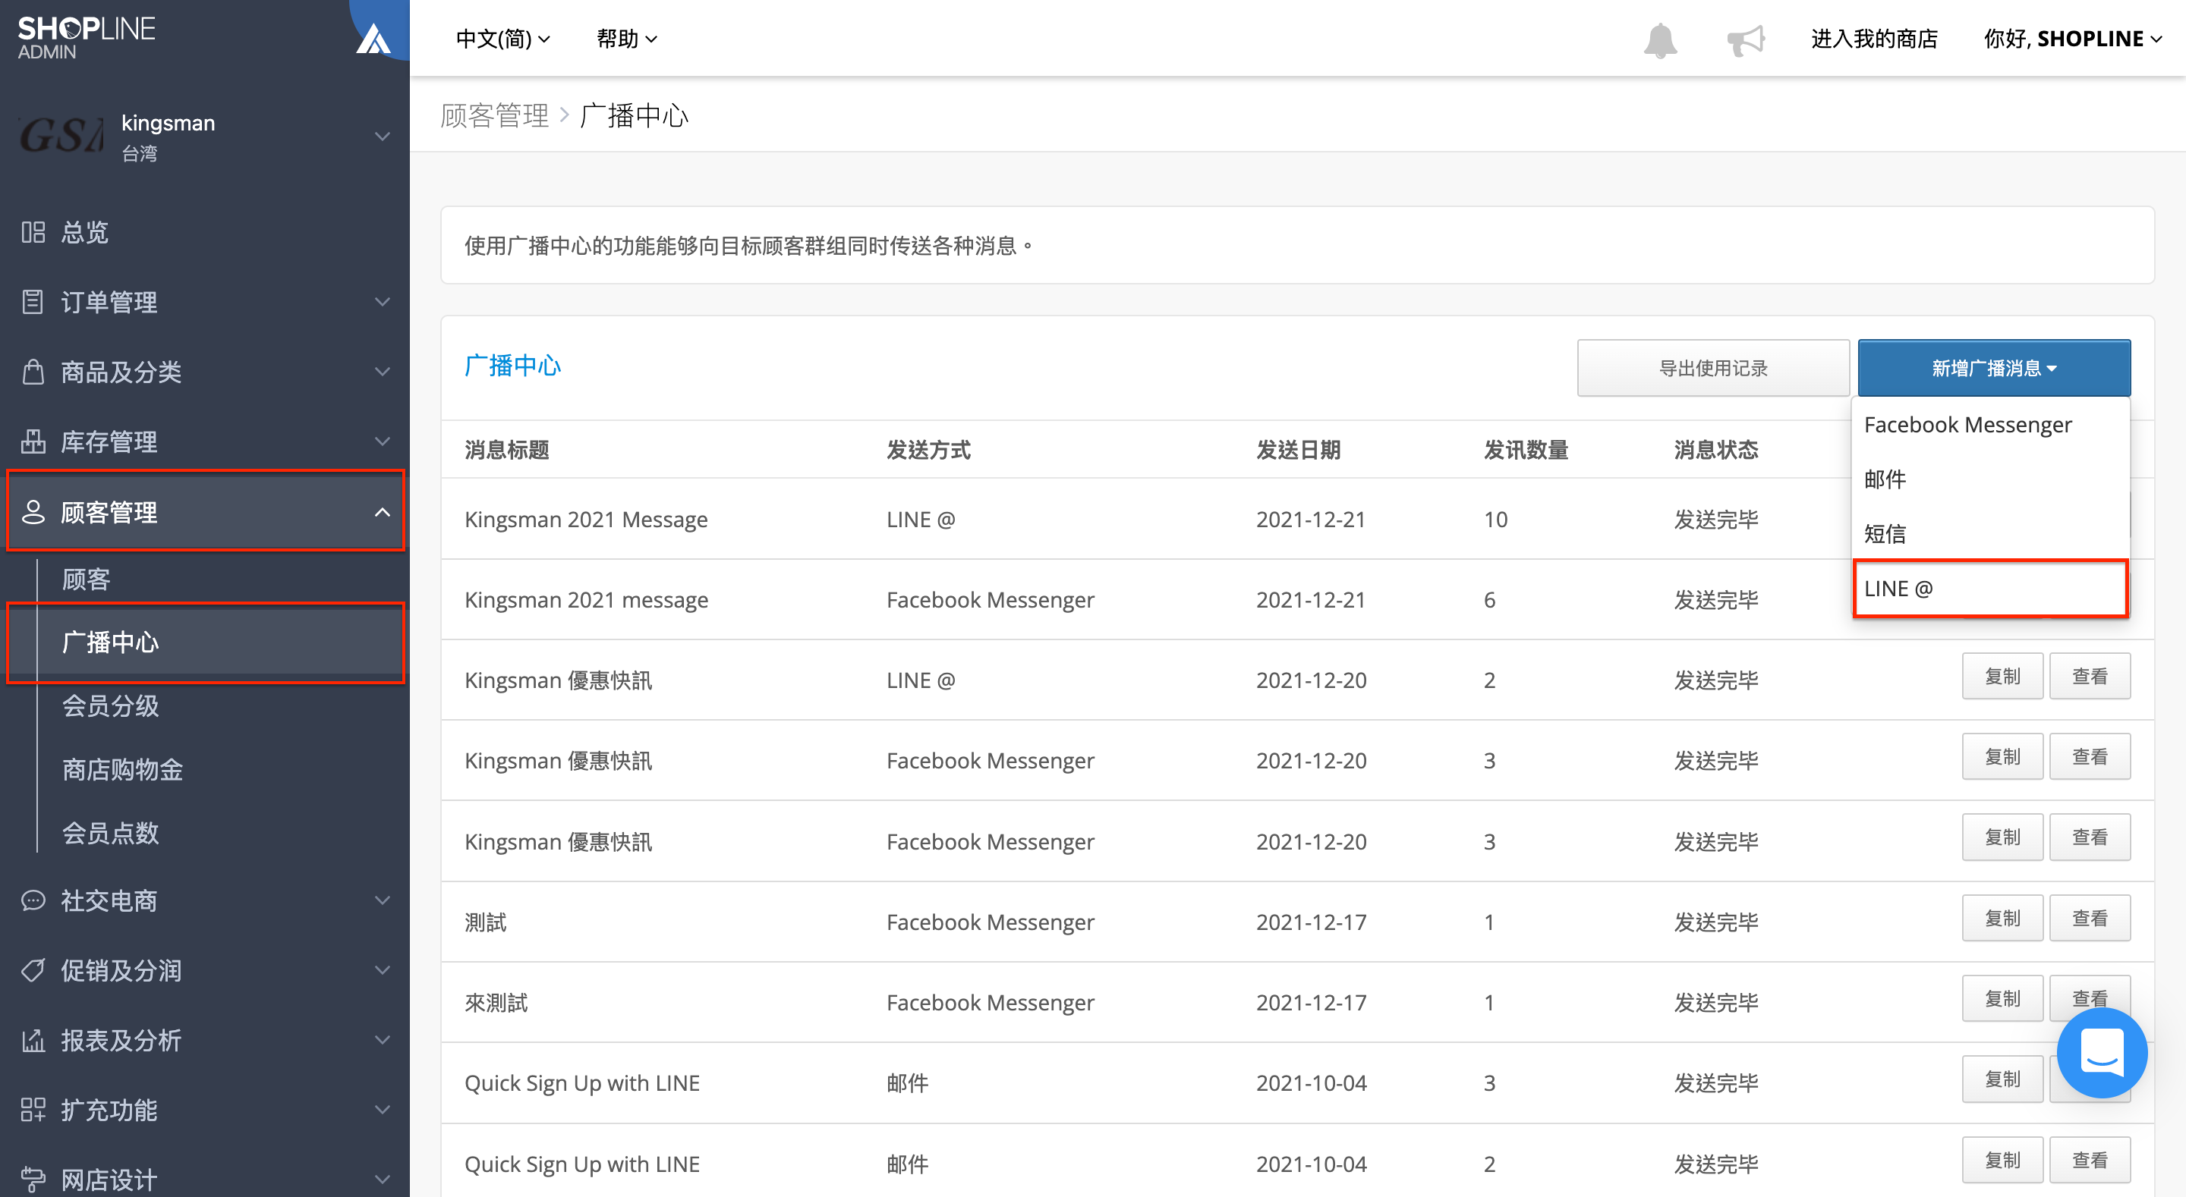2186x1197 pixels.
Task: Open the 你好, SHOPLINE account dropdown
Action: tap(2073, 38)
